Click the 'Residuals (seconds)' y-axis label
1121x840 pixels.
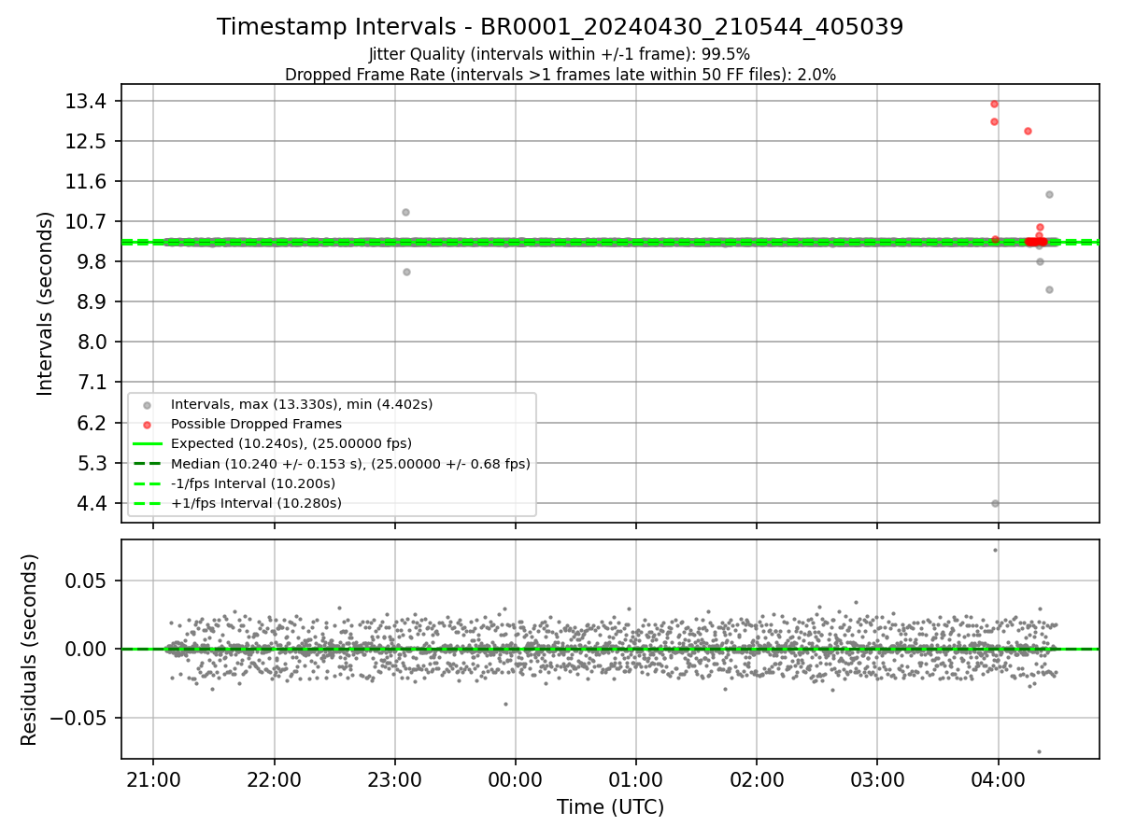pos(29,650)
